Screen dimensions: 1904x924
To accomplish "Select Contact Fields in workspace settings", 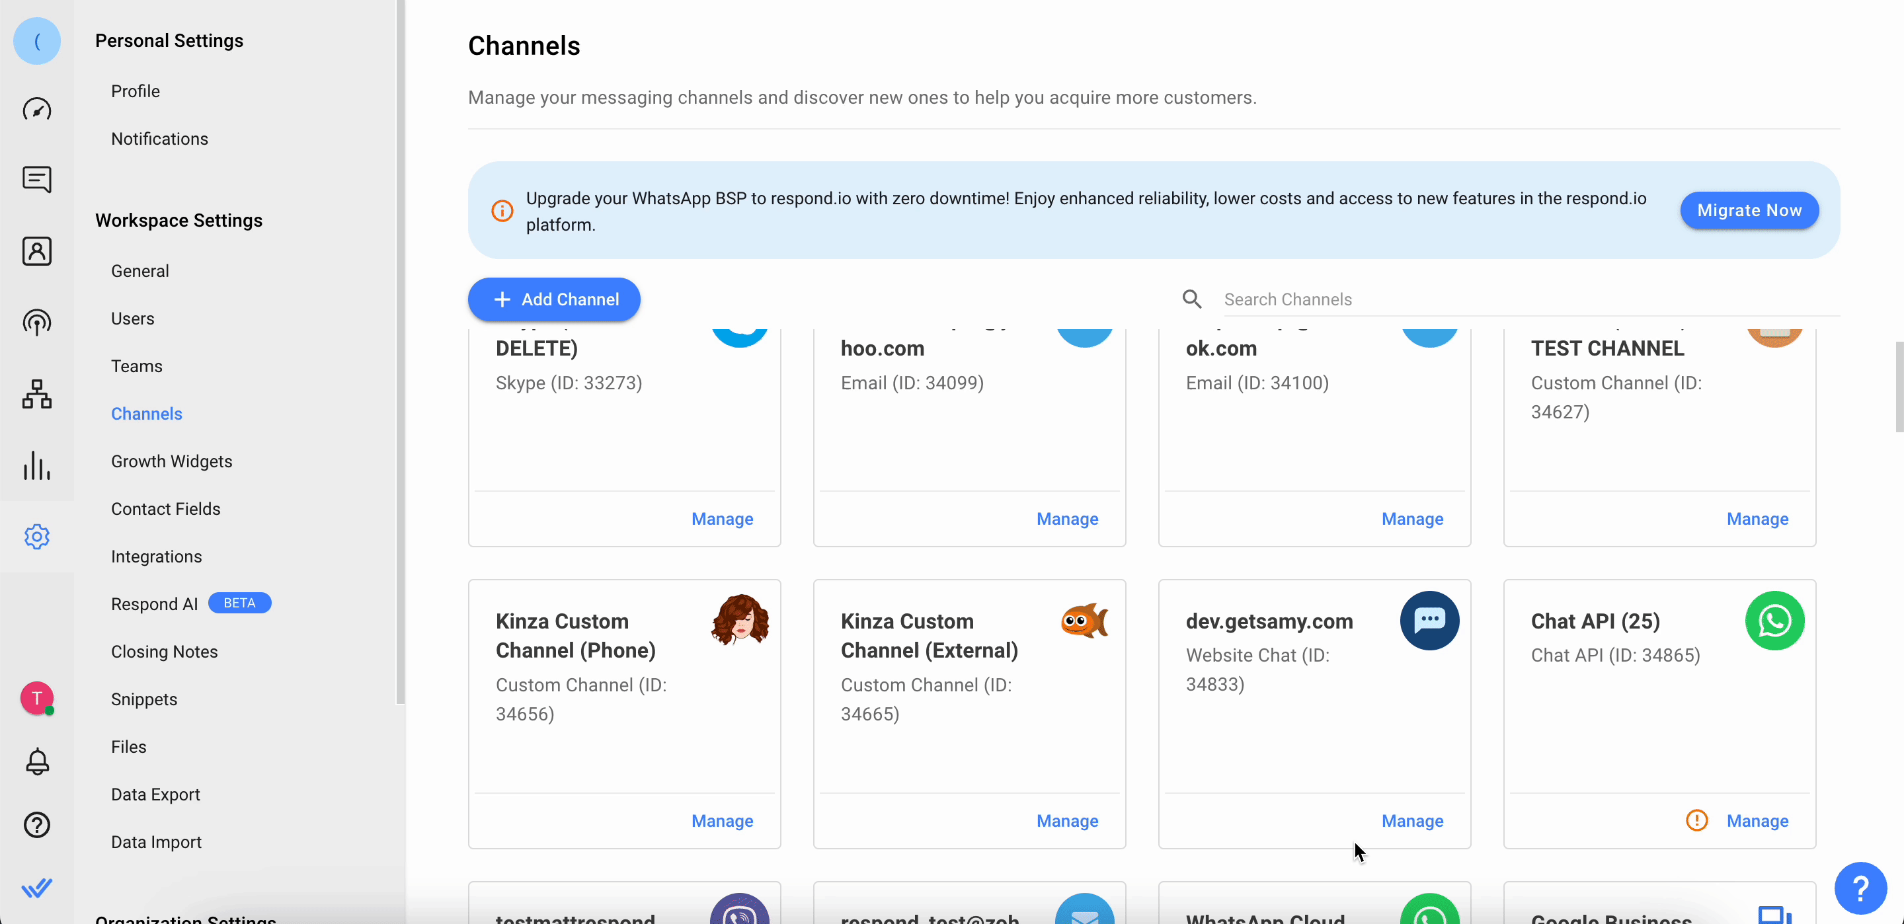I will [x=165, y=508].
